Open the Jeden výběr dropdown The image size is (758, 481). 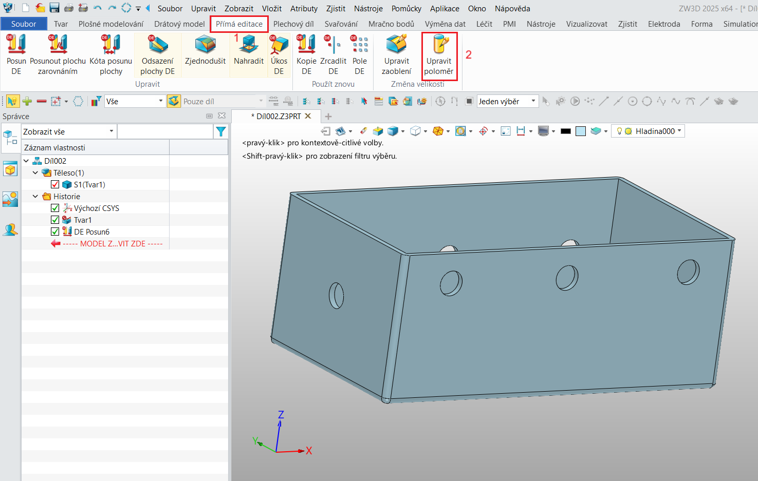(x=507, y=101)
